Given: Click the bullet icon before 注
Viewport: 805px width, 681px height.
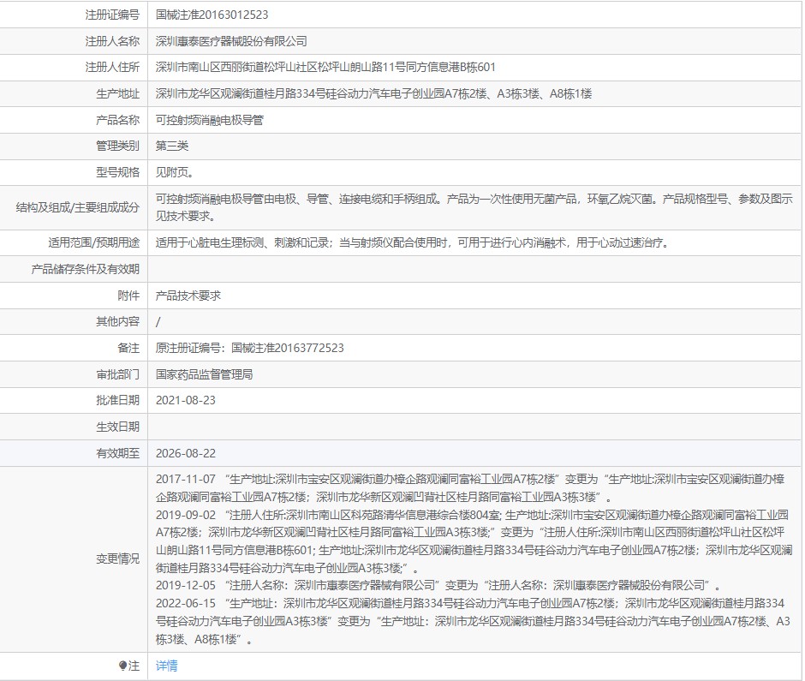Looking at the screenshot, I should 122,666.
